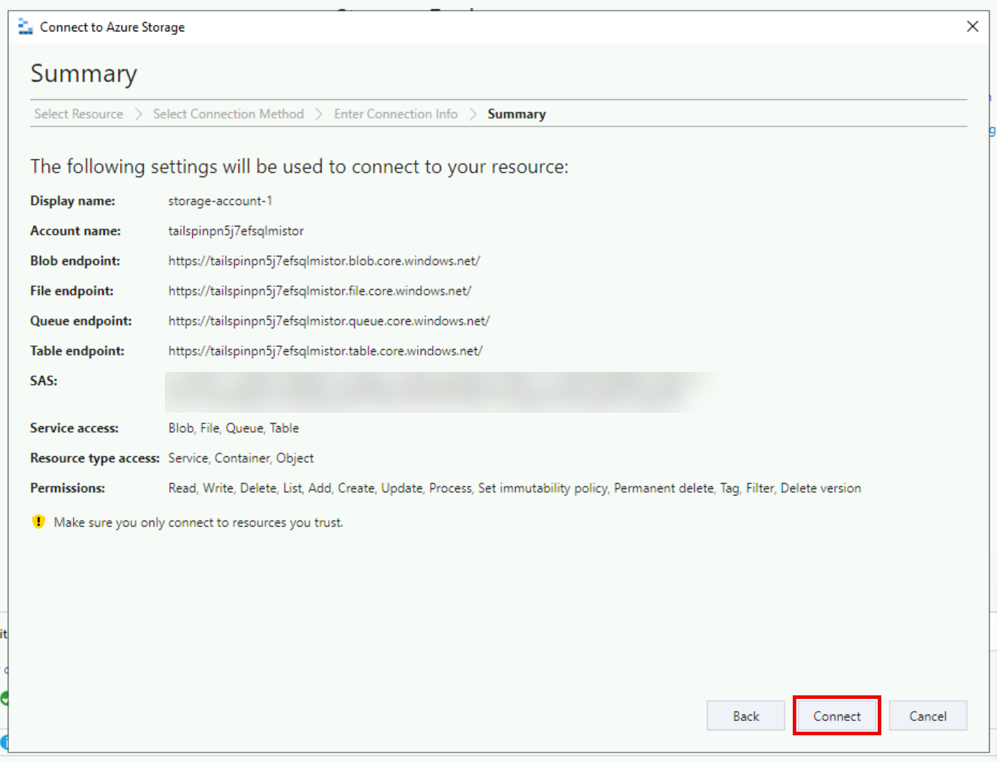Click the Queue endpoint URL

(329, 321)
